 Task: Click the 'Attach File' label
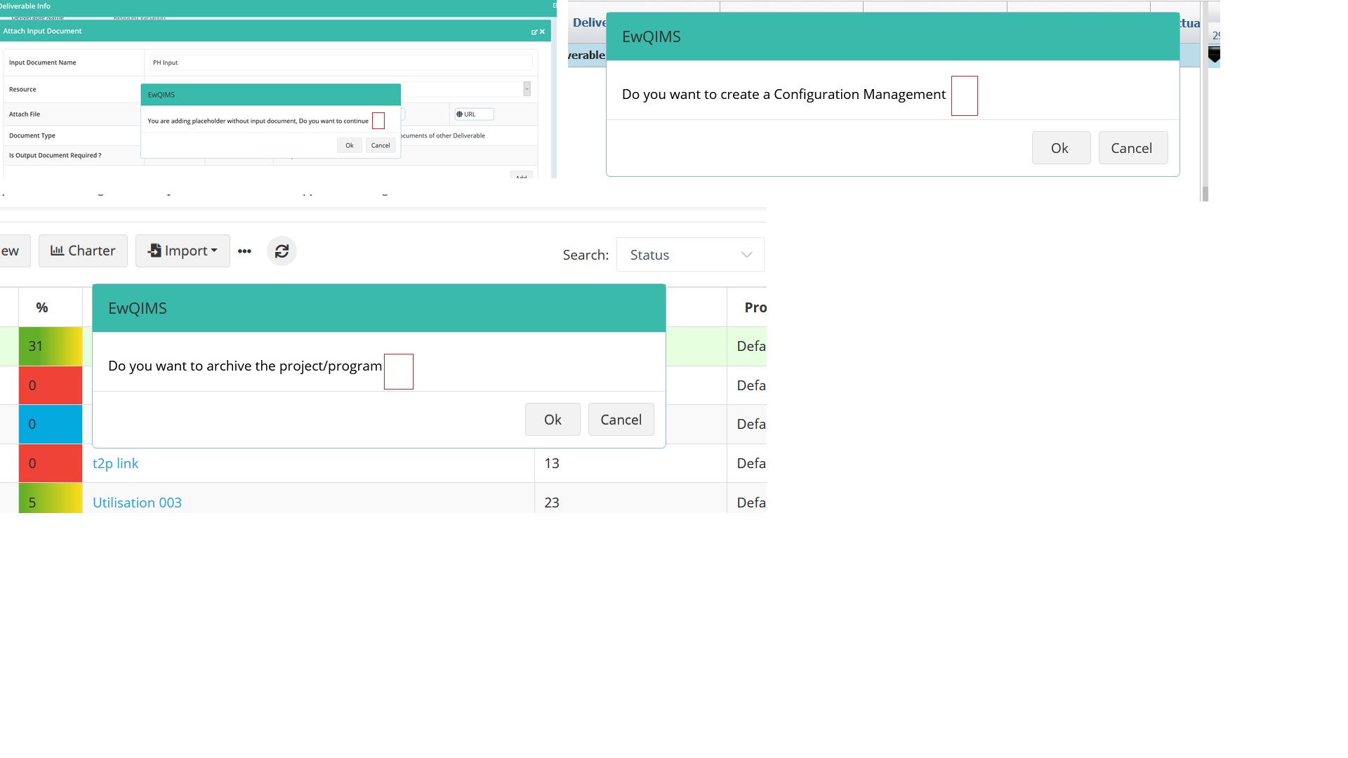[x=25, y=114]
